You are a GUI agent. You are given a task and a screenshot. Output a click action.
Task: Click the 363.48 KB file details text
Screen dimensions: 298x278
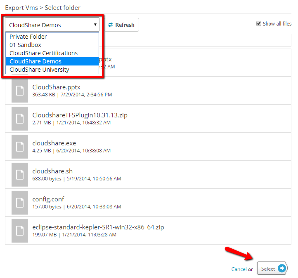tap(72, 95)
